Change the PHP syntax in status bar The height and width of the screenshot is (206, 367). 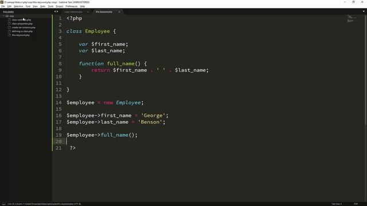point(356,204)
